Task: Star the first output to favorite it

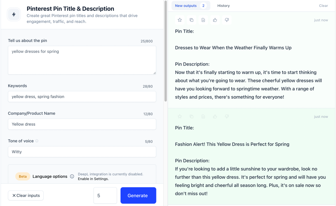Action: (180, 20)
